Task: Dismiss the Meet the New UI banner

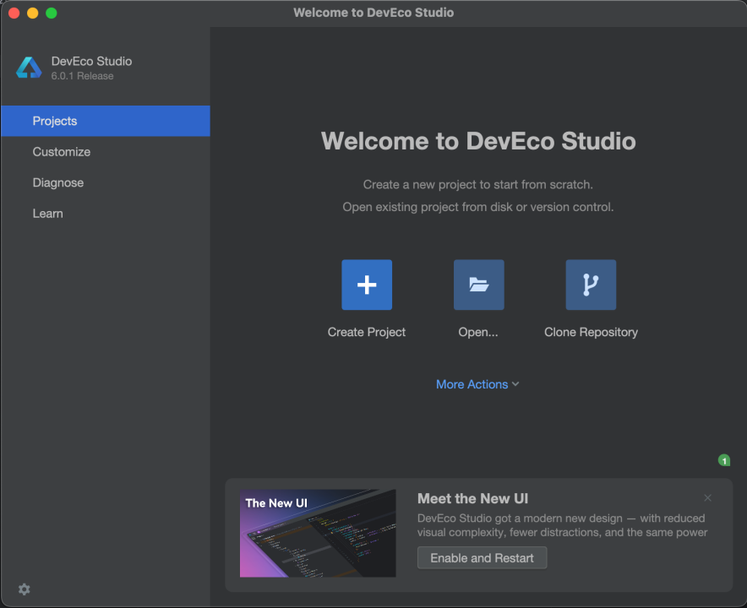Action: click(707, 497)
